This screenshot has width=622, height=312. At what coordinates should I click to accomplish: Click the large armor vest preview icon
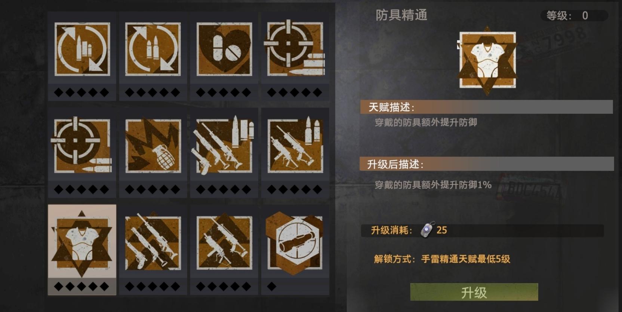(x=487, y=60)
